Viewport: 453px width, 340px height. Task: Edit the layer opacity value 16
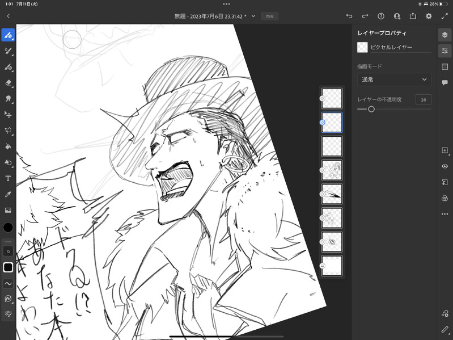point(424,99)
